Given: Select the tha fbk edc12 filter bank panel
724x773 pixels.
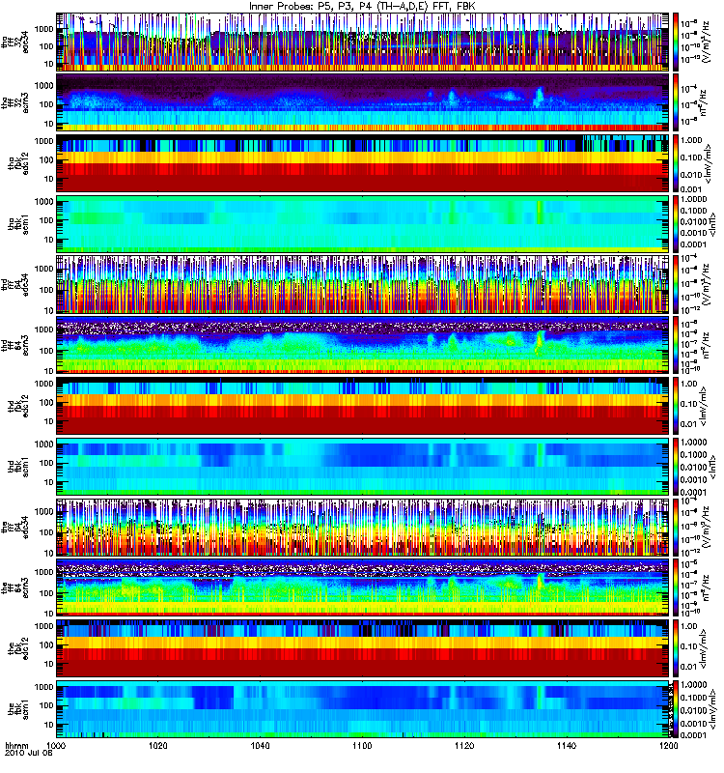Looking at the screenshot, I should (x=362, y=163).
